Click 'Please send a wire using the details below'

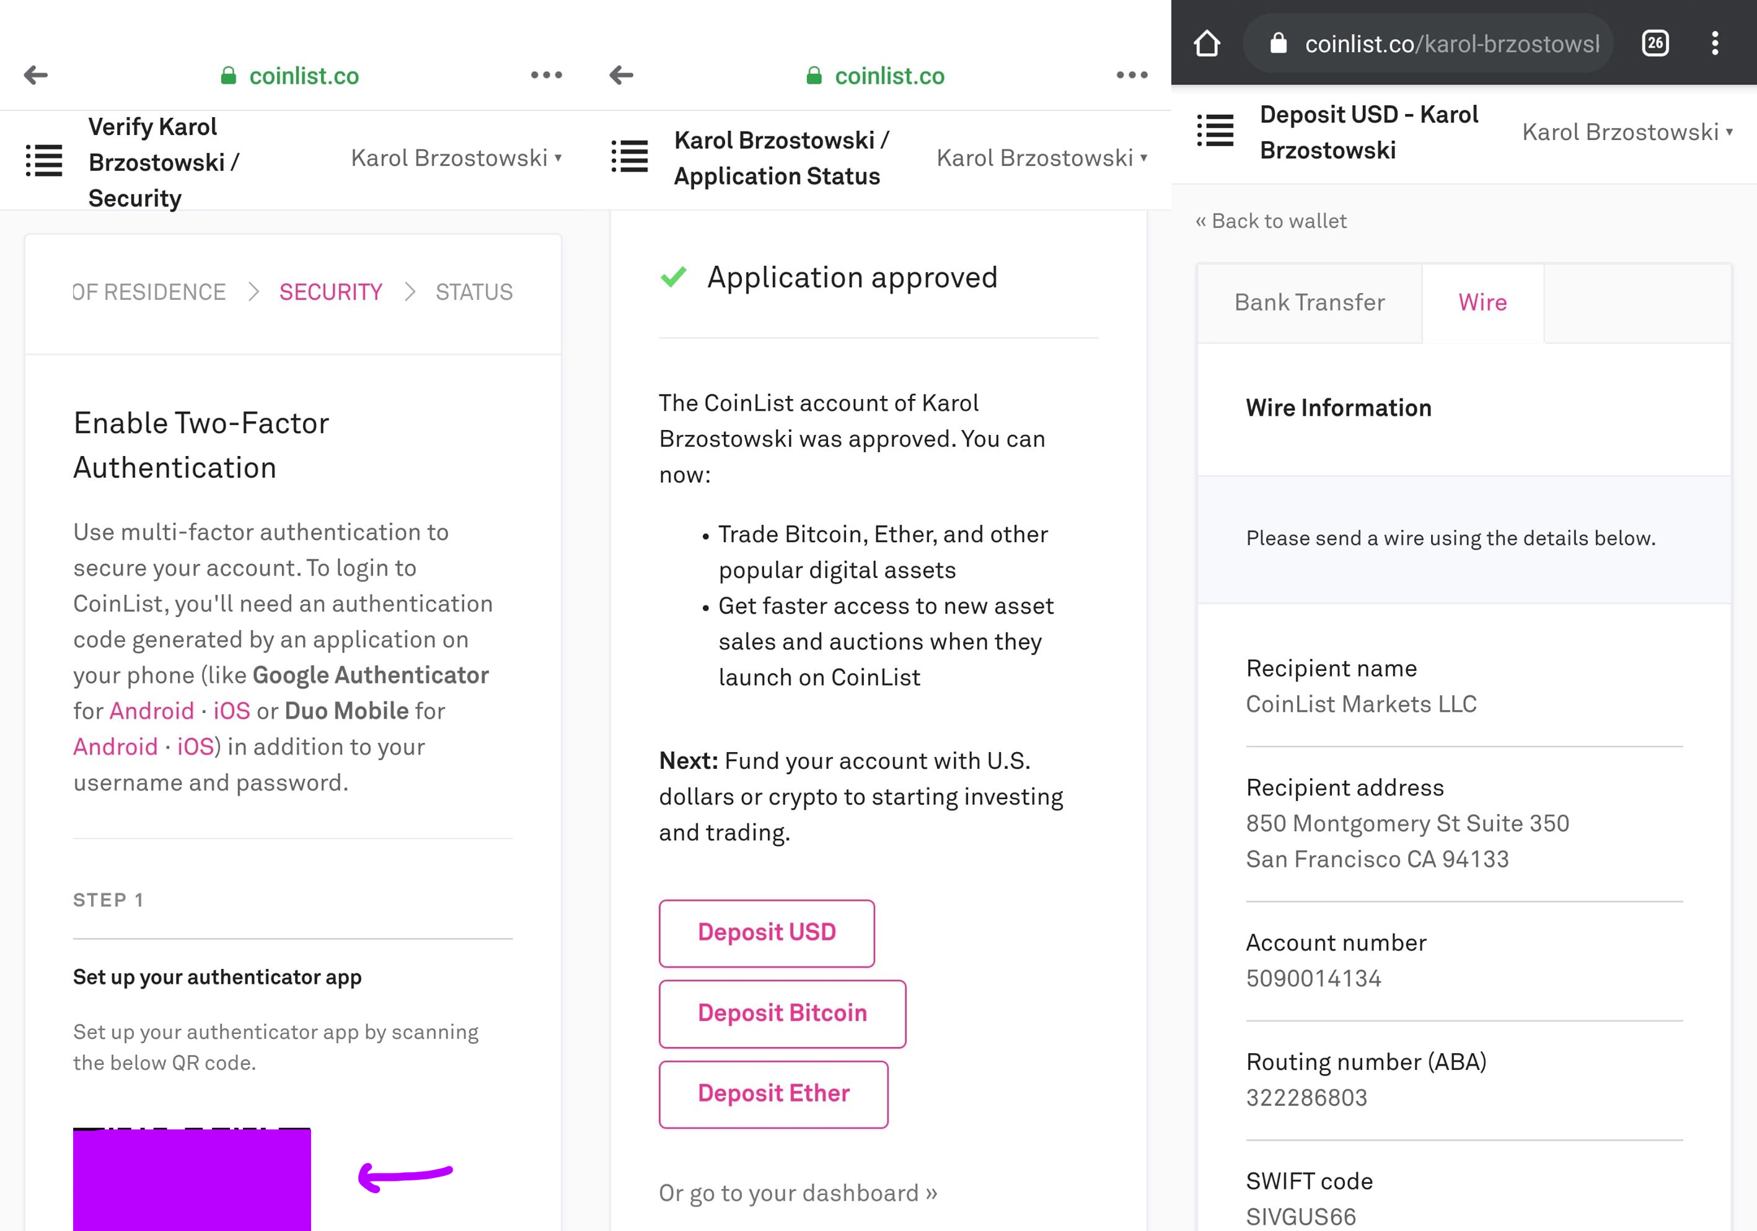[x=1450, y=538]
